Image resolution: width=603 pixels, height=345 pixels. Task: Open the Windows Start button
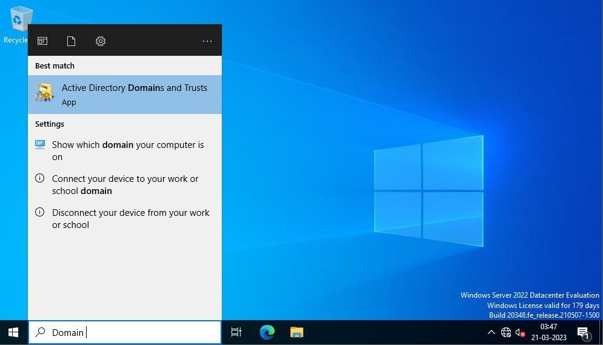pos(13,332)
